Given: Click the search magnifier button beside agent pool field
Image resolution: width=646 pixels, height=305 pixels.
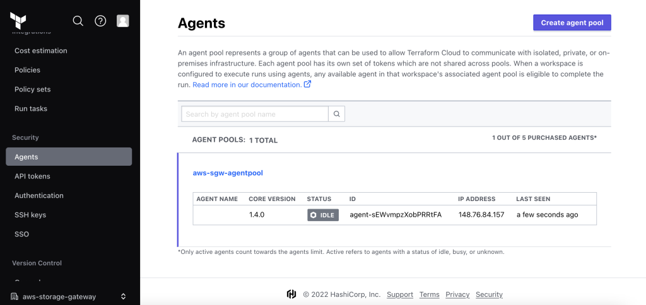Looking at the screenshot, I should [x=337, y=114].
